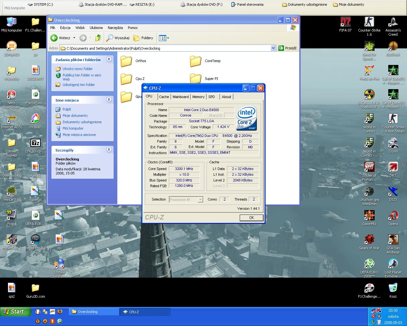407x326 pixels.
Task: Click the Firefox quick launch icon
Action: click(x=59, y=312)
